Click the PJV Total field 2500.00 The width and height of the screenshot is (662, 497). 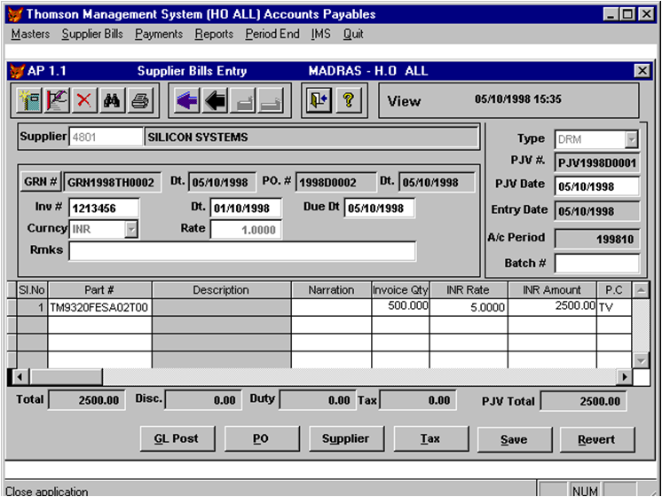tap(584, 401)
